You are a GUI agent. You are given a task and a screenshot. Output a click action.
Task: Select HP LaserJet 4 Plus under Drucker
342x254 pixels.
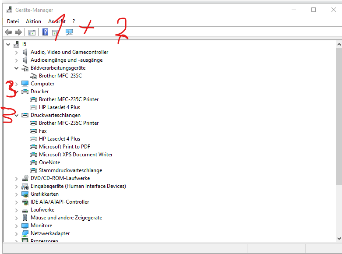[60, 107]
